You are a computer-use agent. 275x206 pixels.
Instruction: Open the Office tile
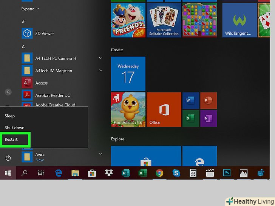[164, 110]
